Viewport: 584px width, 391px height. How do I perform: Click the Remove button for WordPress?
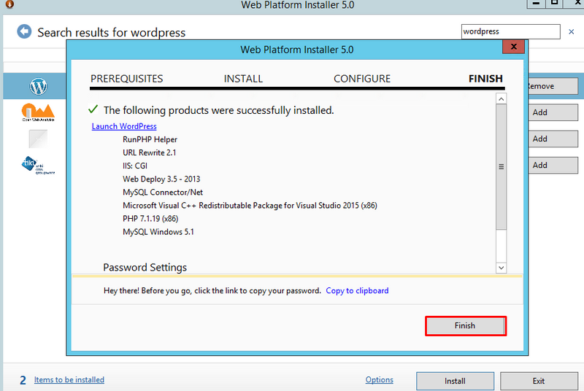tap(553, 86)
